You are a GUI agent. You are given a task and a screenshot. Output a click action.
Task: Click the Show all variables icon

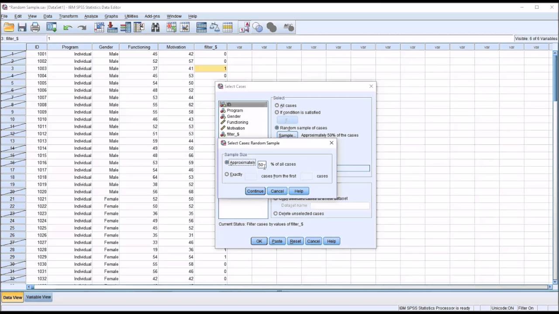(x=271, y=27)
